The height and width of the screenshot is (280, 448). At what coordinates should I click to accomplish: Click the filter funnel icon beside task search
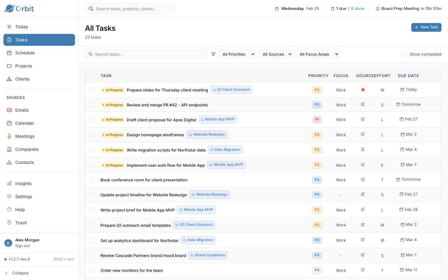[213, 54]
